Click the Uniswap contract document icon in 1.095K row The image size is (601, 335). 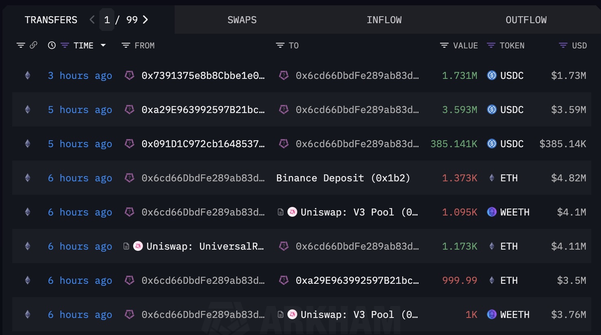281,212
